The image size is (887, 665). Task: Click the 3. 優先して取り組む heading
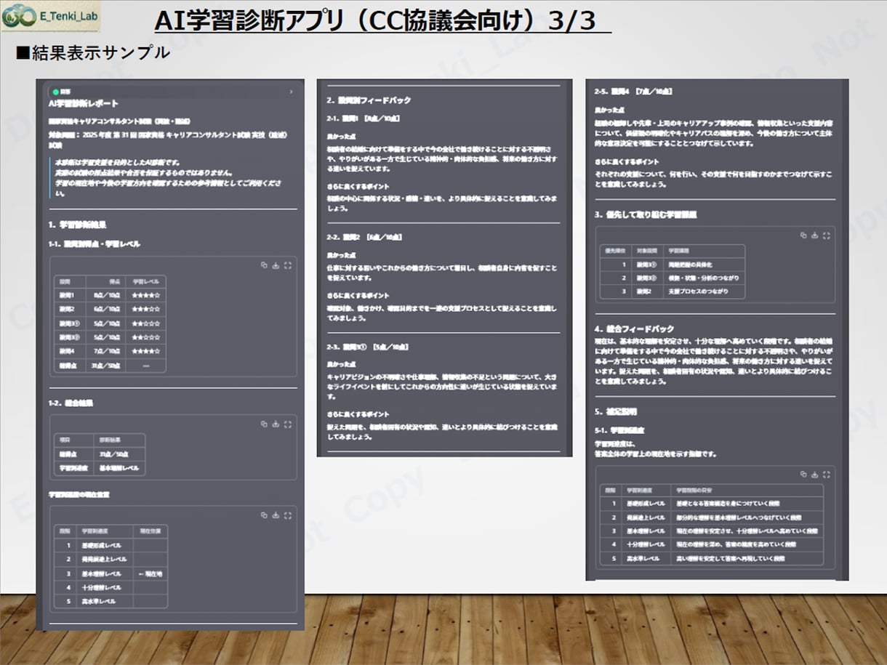pyautogui.click(x=646, y=215)
